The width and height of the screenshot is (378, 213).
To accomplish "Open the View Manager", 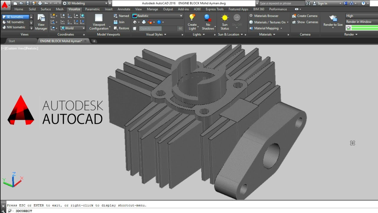I will coord(41,22).
